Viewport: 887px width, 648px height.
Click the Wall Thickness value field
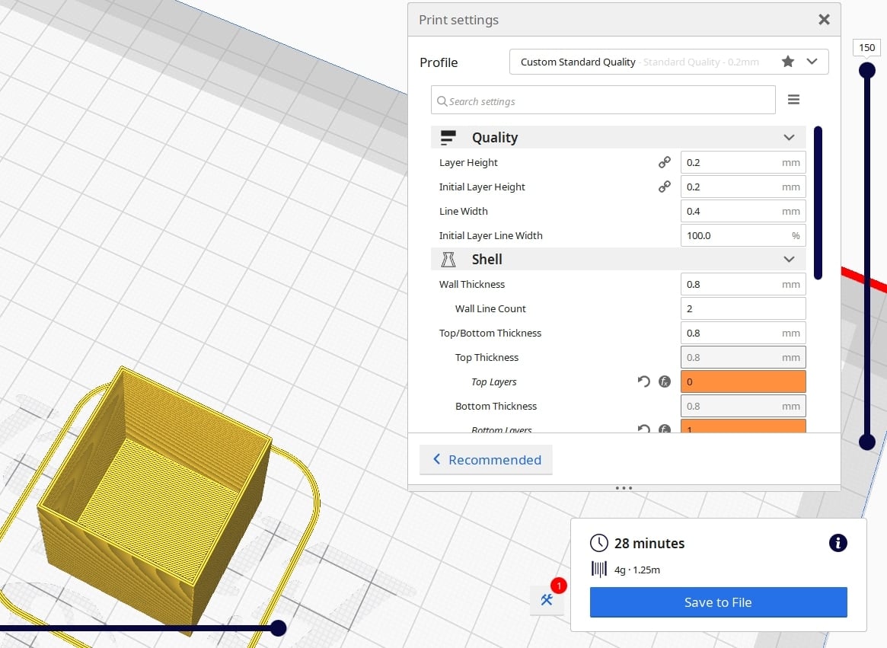point(743,284)
